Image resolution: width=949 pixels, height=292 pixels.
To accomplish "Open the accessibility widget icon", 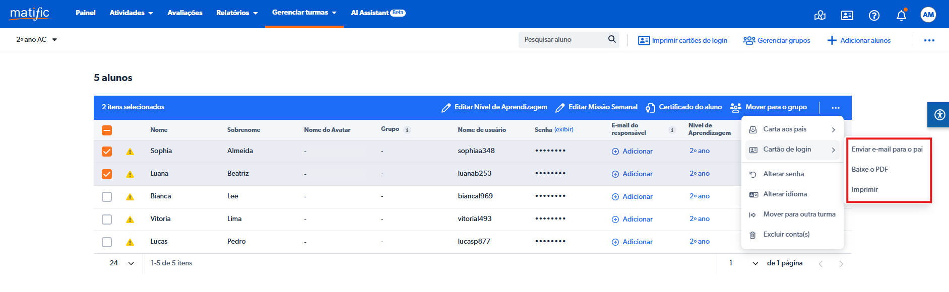I will (x=939, y=115).
